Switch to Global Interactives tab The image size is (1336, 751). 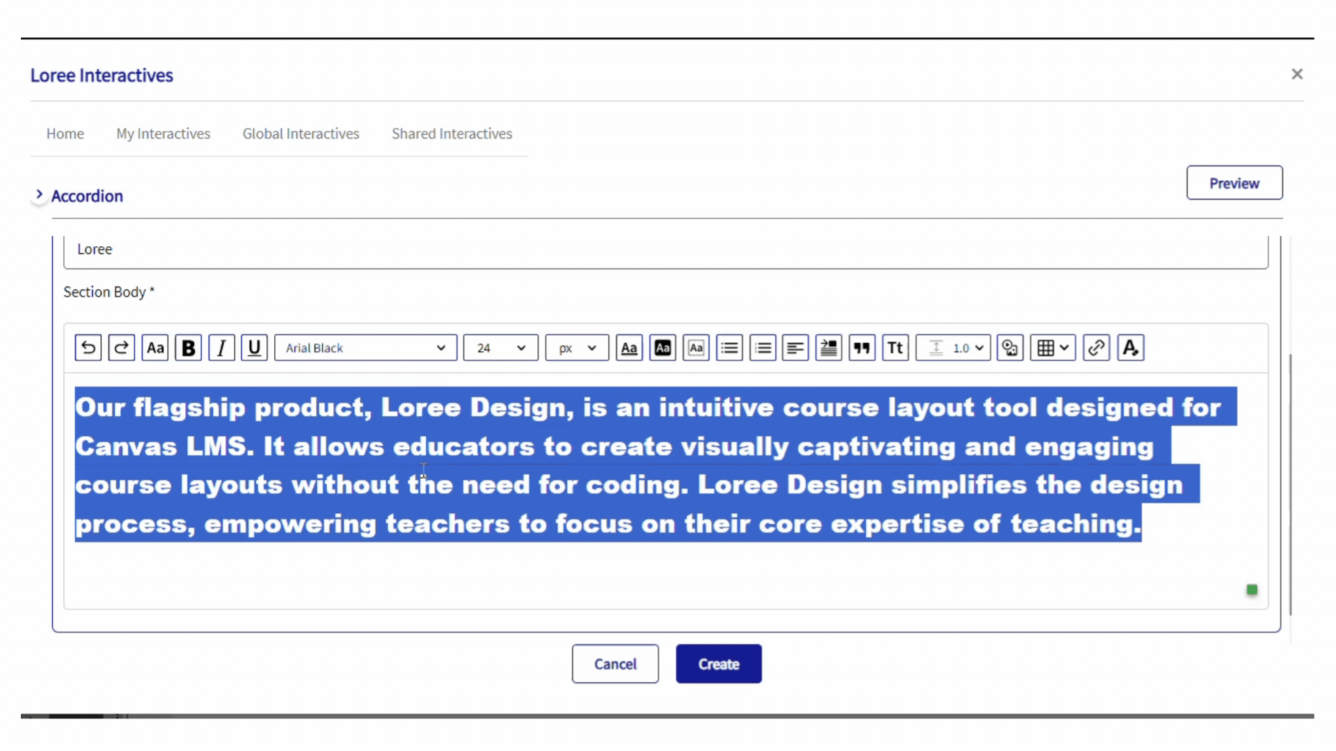[301, 134]
